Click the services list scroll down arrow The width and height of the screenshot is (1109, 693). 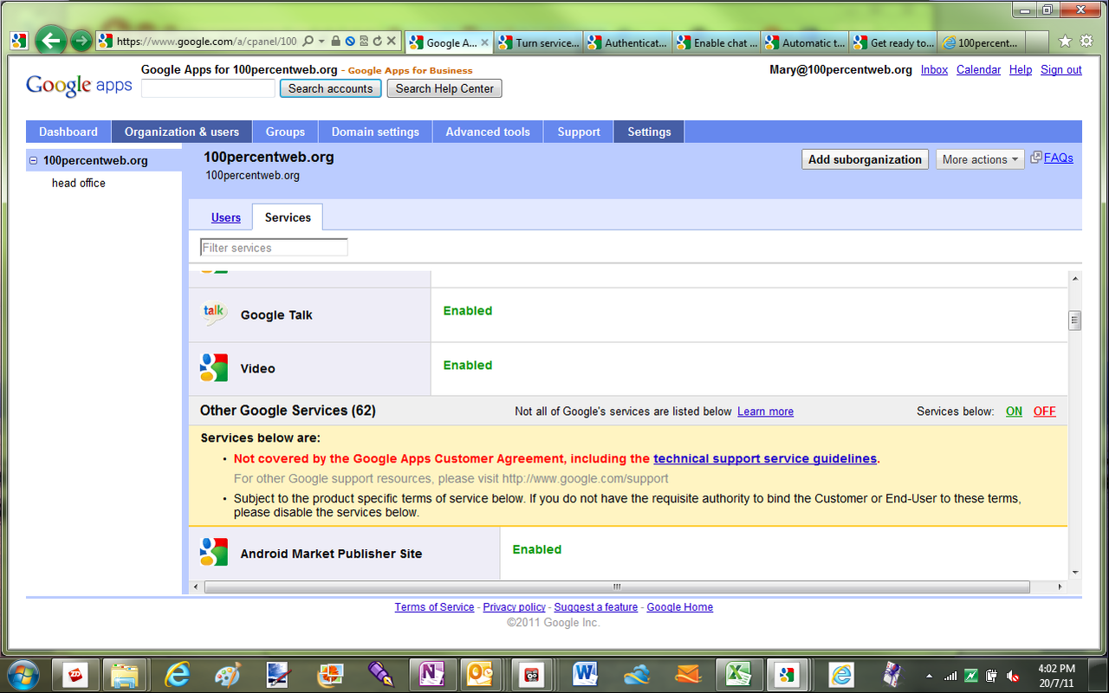pos(1075,572)
